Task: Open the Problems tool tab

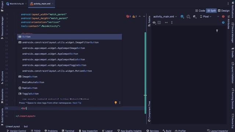Action: pyautogui.click(x=51, y=131)
